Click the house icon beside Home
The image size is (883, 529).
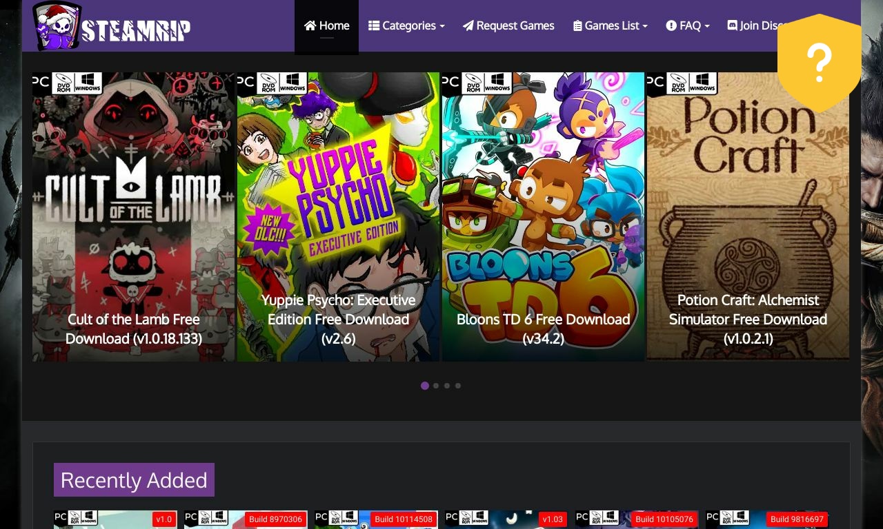310,25
